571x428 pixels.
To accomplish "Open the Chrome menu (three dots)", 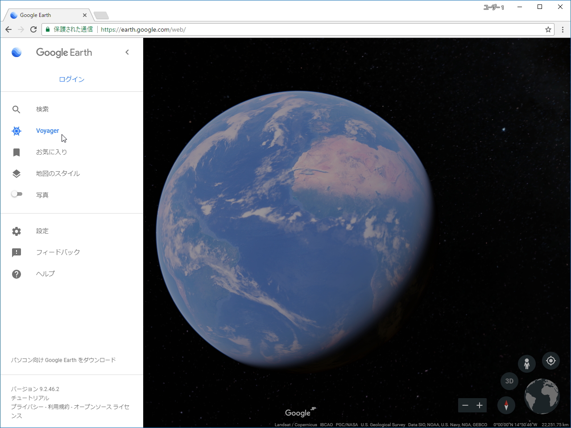I will [563, 29].
